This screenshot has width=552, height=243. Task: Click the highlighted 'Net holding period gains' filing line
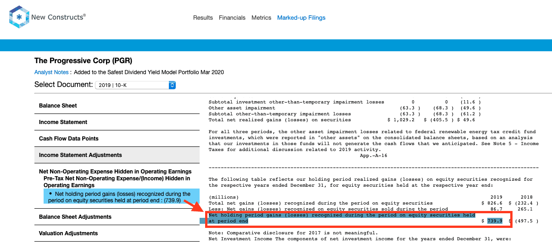(x=342, y=218)
